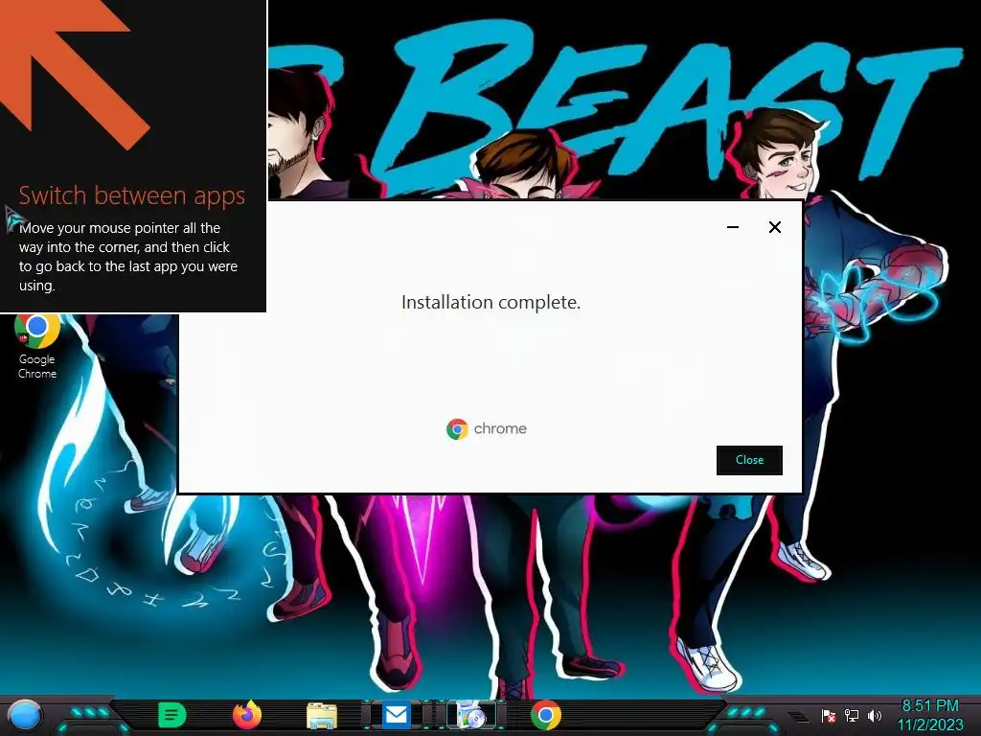Image resolution: width=981 pixels, height=736 pixels.
Task: Open the Action Center flag icon
Action: point(828,715)
